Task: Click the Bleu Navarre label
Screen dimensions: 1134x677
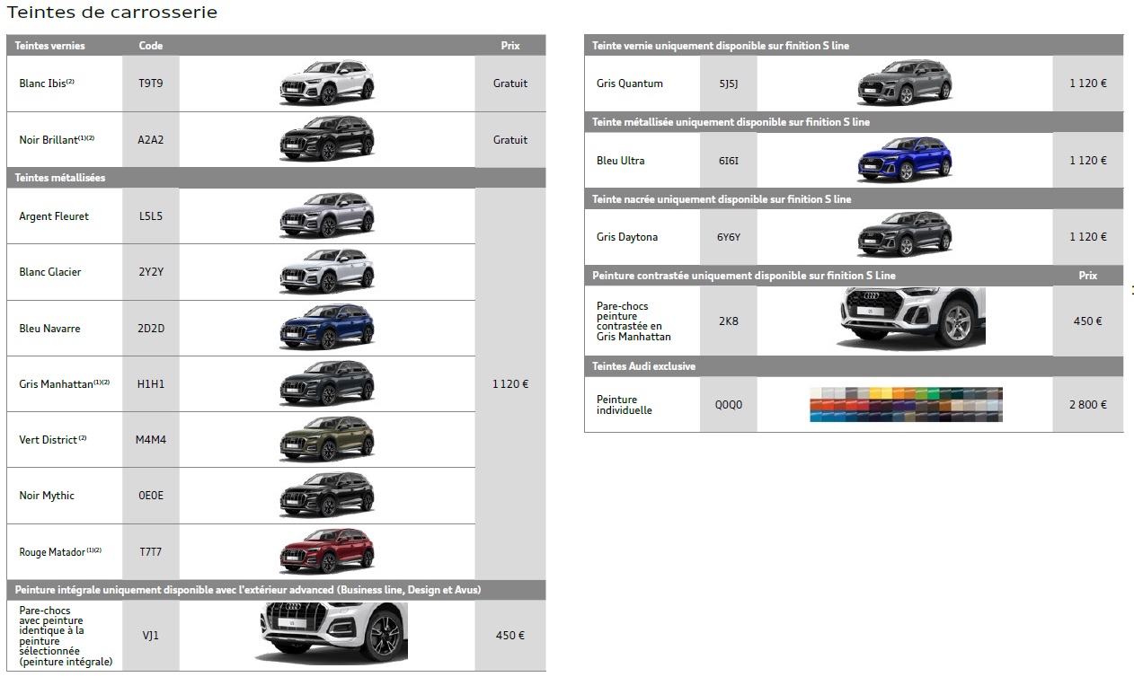Action: (49, 329)
